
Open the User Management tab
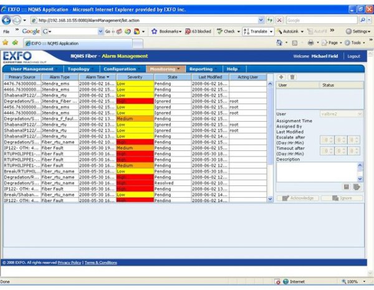(32, 69)
